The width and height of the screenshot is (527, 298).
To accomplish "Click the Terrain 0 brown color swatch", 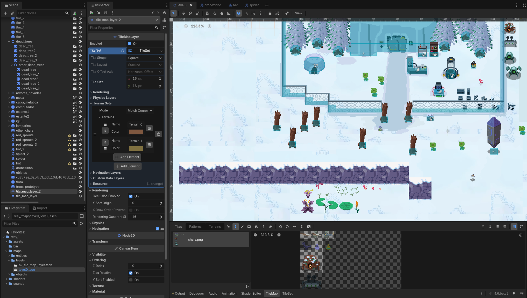I will [x=136, y=132].
